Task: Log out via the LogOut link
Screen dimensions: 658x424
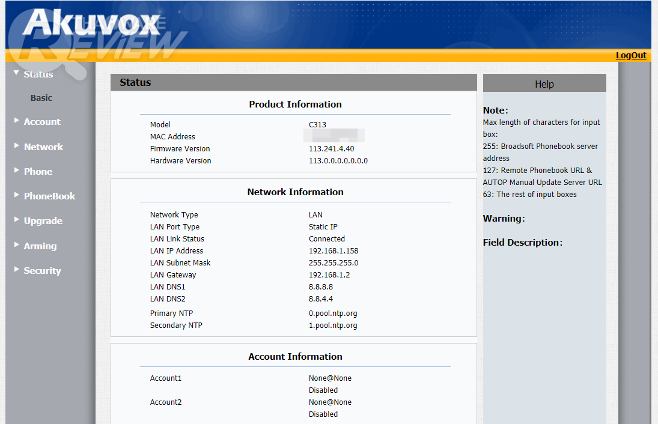Action: [x=631, y=55]
